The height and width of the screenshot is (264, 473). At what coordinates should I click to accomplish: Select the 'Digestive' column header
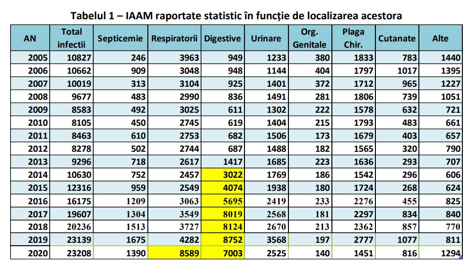coord(223,38)
